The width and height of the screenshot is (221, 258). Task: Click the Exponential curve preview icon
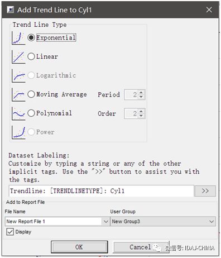coord(18,38)
